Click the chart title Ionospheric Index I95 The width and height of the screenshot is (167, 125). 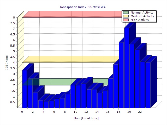83,7
